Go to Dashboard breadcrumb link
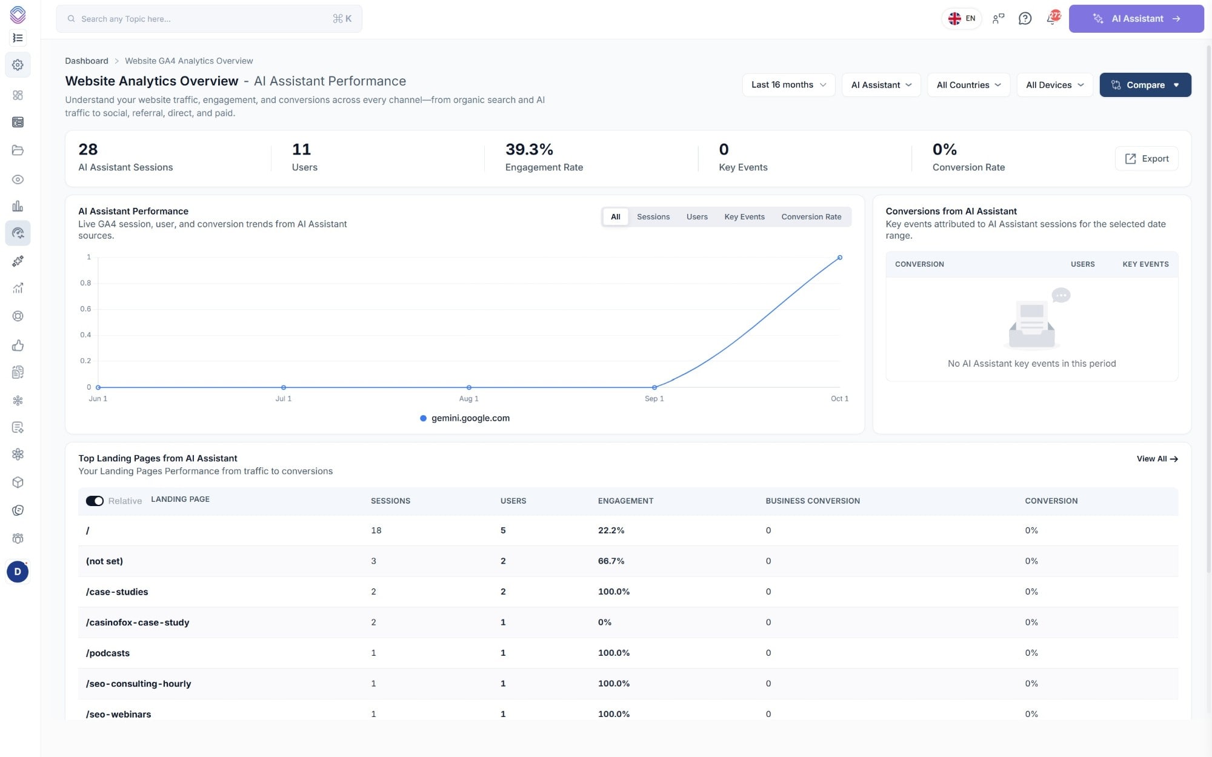The height and width of the screenshot is (757, 1212). pyautogui.click(x=87, y=61)
